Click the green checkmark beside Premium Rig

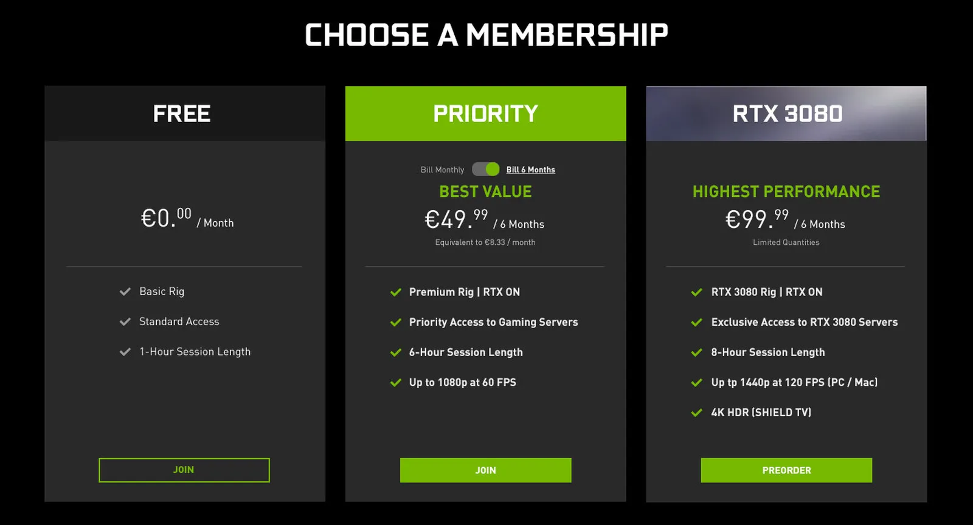pos(396,292)
